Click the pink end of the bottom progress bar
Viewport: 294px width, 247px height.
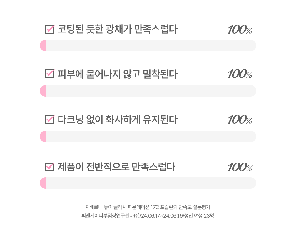43,183
